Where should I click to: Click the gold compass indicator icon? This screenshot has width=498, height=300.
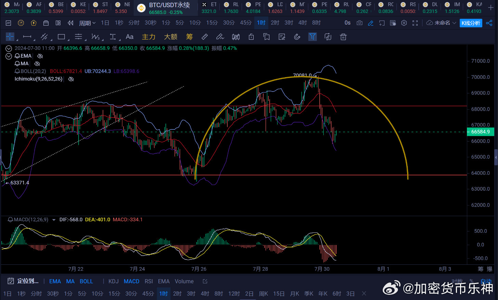tap(21, 23)
